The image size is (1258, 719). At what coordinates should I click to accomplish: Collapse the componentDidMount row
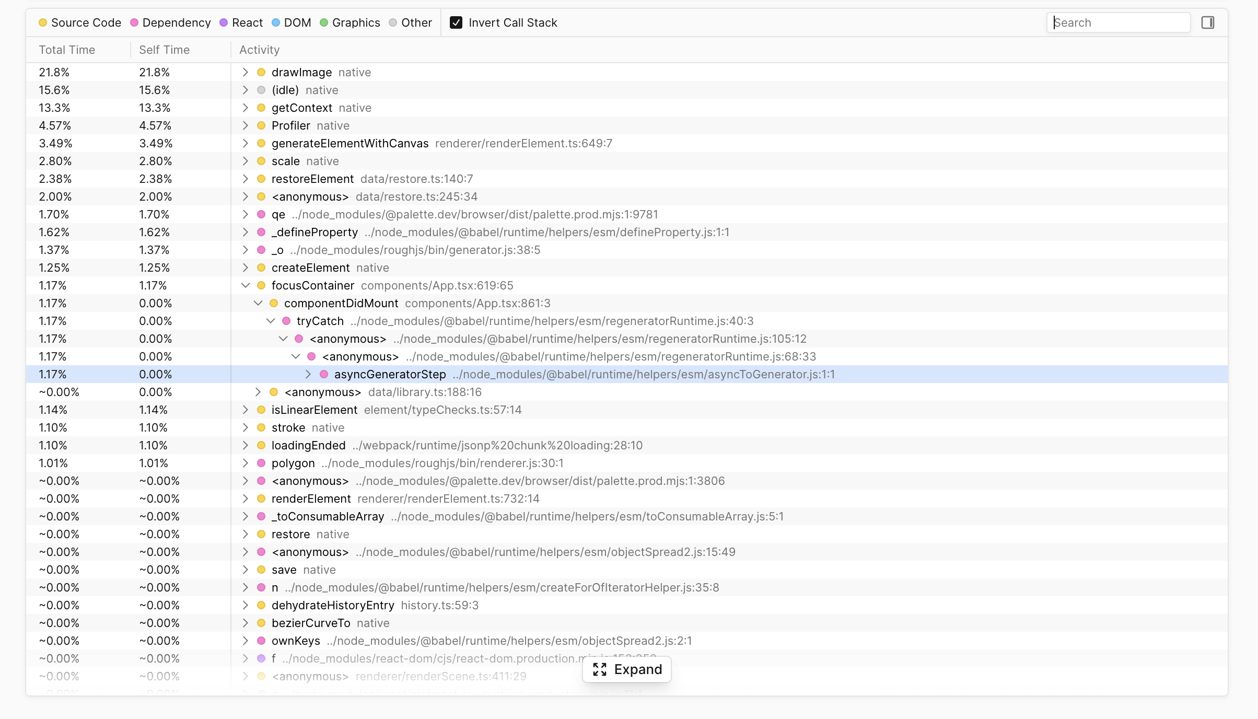[258, 303]
